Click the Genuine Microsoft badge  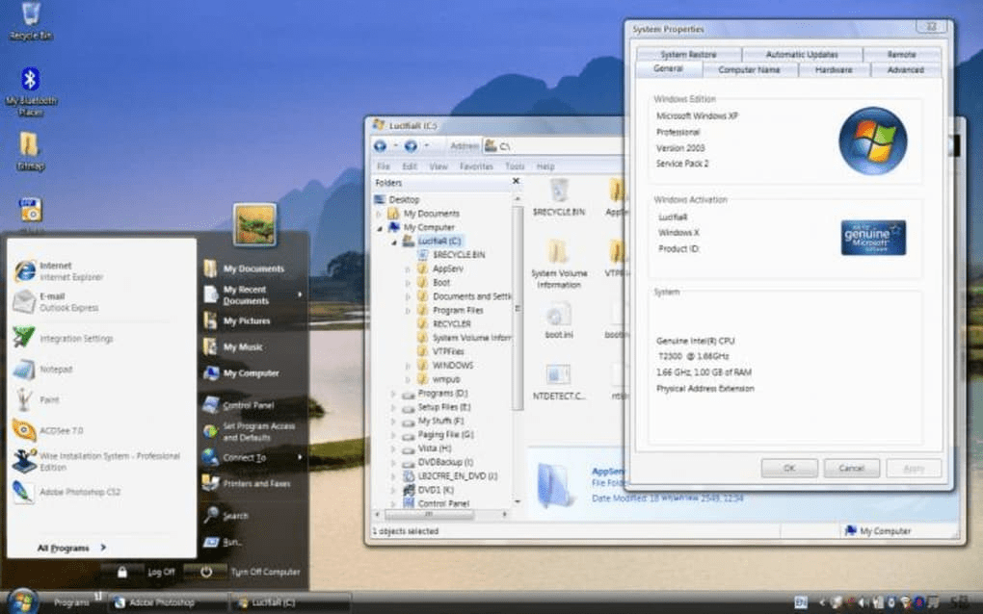(x=872, y=239)
